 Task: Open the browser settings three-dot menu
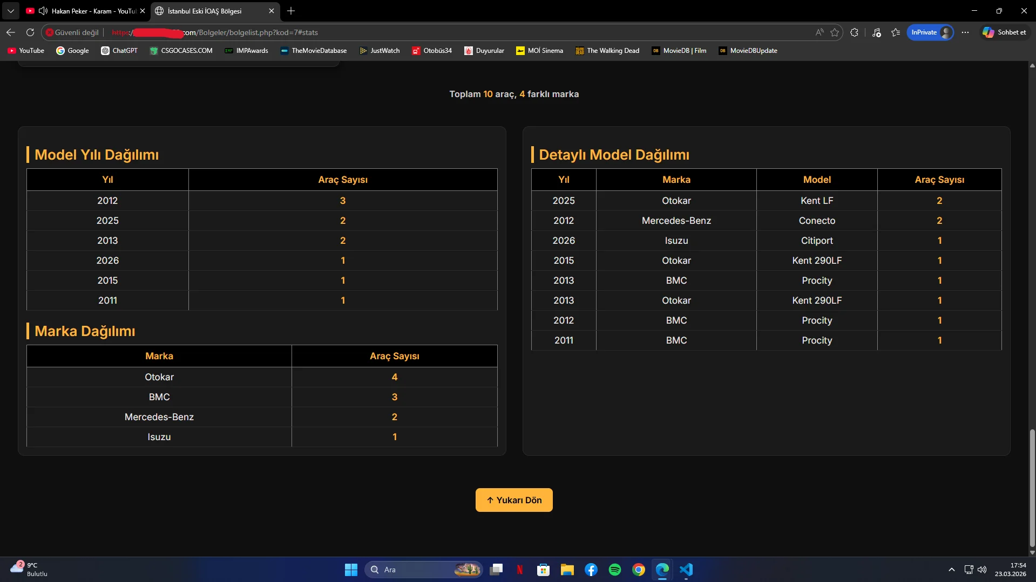pyautogui.click(x=965, y=32)
